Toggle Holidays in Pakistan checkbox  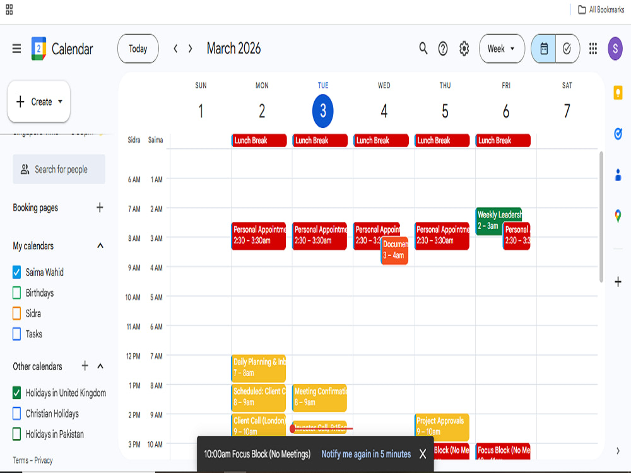pyautogui.click(x=16, y=434)
